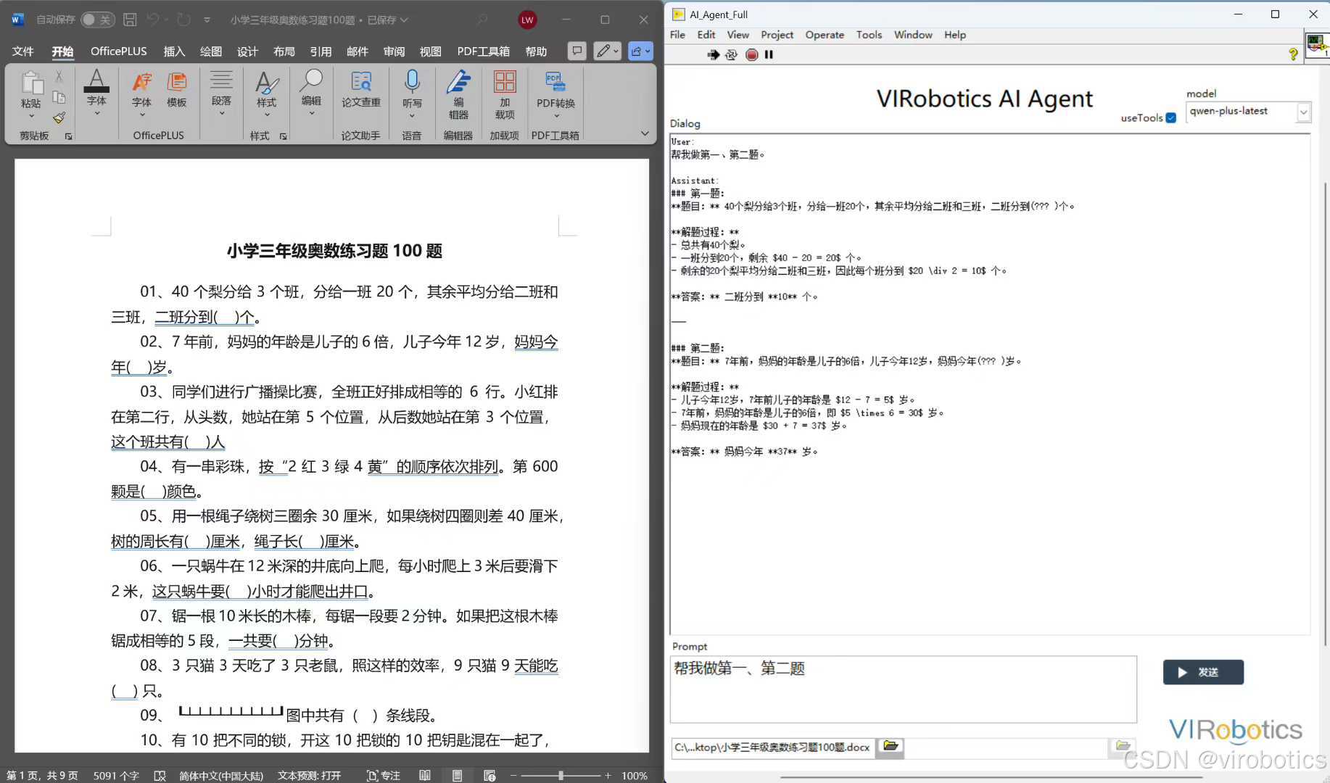1330x783 pixels.
Task: Enable 专注 focus mode
Action: (x=384, y=775)
